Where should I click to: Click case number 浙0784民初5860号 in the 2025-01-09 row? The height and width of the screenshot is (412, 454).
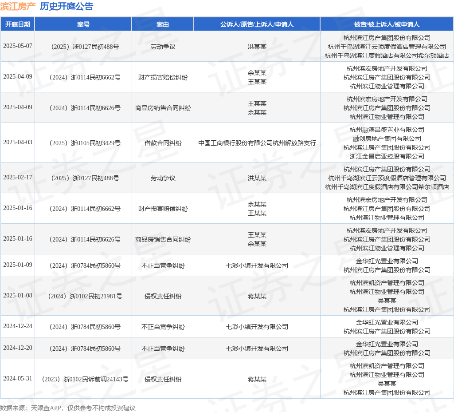pos(85,265)
